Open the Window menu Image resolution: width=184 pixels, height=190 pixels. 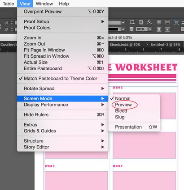click(x=44, y=4)
